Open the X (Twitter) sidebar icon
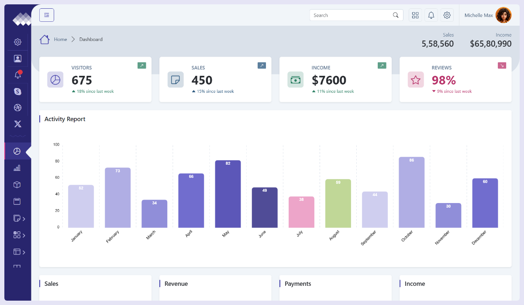 [17, 124]
